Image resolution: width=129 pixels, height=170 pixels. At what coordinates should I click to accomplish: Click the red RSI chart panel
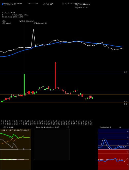(113, 160)
